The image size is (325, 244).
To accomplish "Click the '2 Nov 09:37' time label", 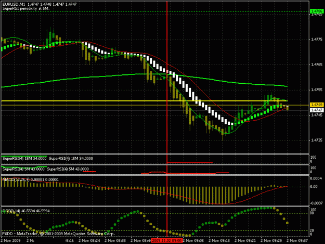I will (x=297, y=241).
